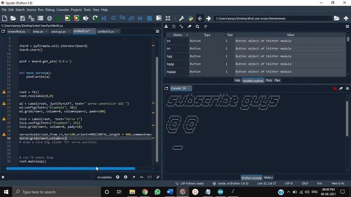Show the Help pane tab

(237, 80)
